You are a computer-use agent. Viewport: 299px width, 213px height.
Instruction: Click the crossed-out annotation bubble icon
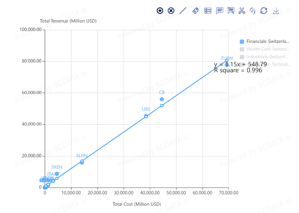point(231,11)
